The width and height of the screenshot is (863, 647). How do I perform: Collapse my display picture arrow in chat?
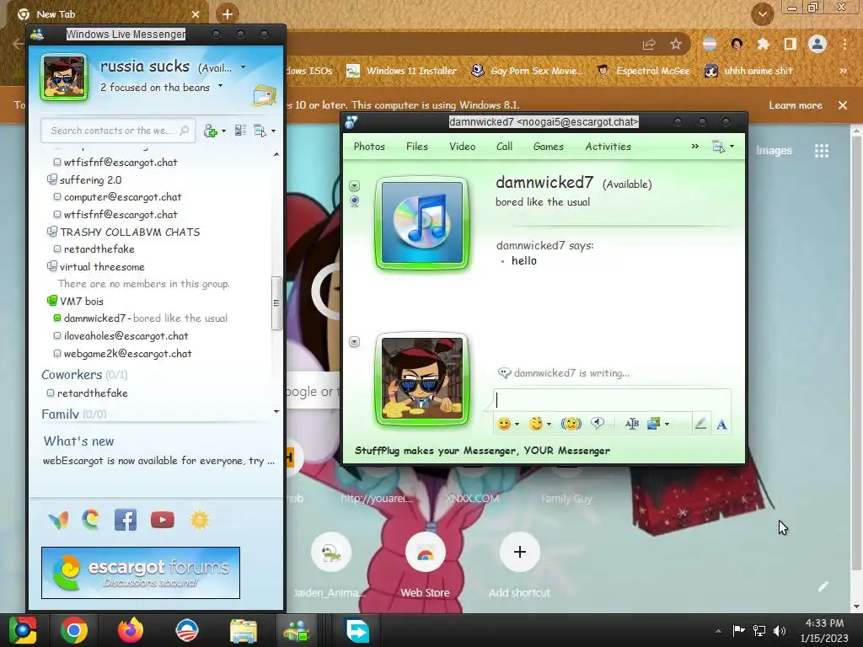tap(355, 342)
